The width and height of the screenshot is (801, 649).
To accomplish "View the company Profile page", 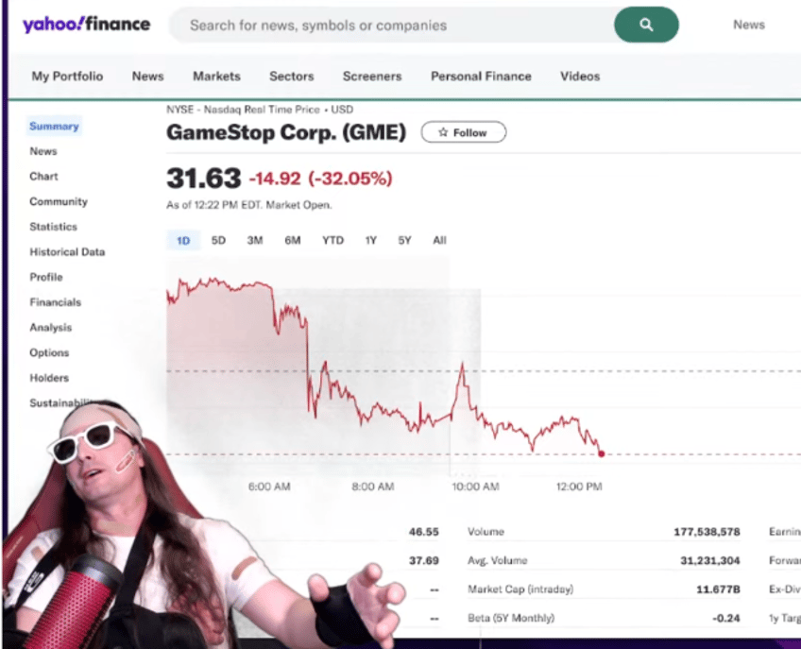I will pos(46,277).
